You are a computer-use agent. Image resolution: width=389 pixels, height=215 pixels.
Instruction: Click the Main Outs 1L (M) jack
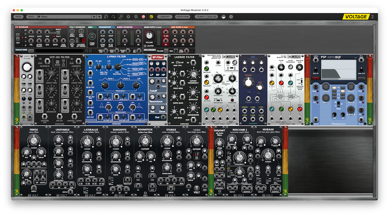click(166, 32)
